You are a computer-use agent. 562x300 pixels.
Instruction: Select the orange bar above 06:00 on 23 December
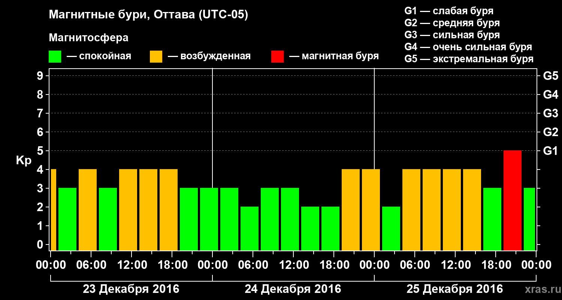tap(88, 210)
